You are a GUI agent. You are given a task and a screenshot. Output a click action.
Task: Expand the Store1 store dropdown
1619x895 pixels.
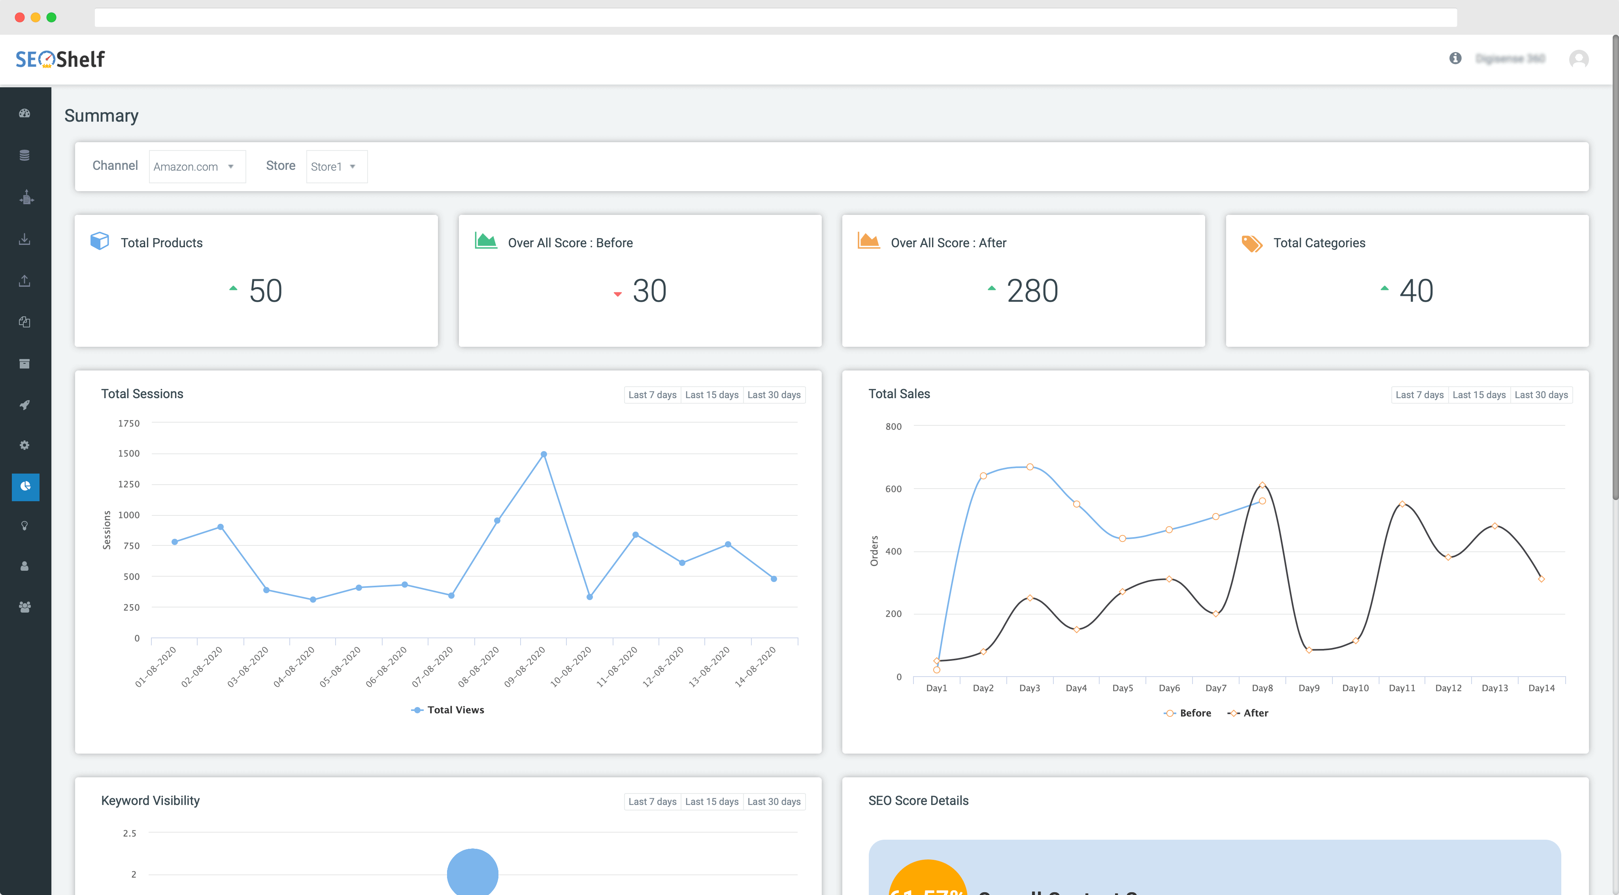pyautogui.click(x=336, y=166)
